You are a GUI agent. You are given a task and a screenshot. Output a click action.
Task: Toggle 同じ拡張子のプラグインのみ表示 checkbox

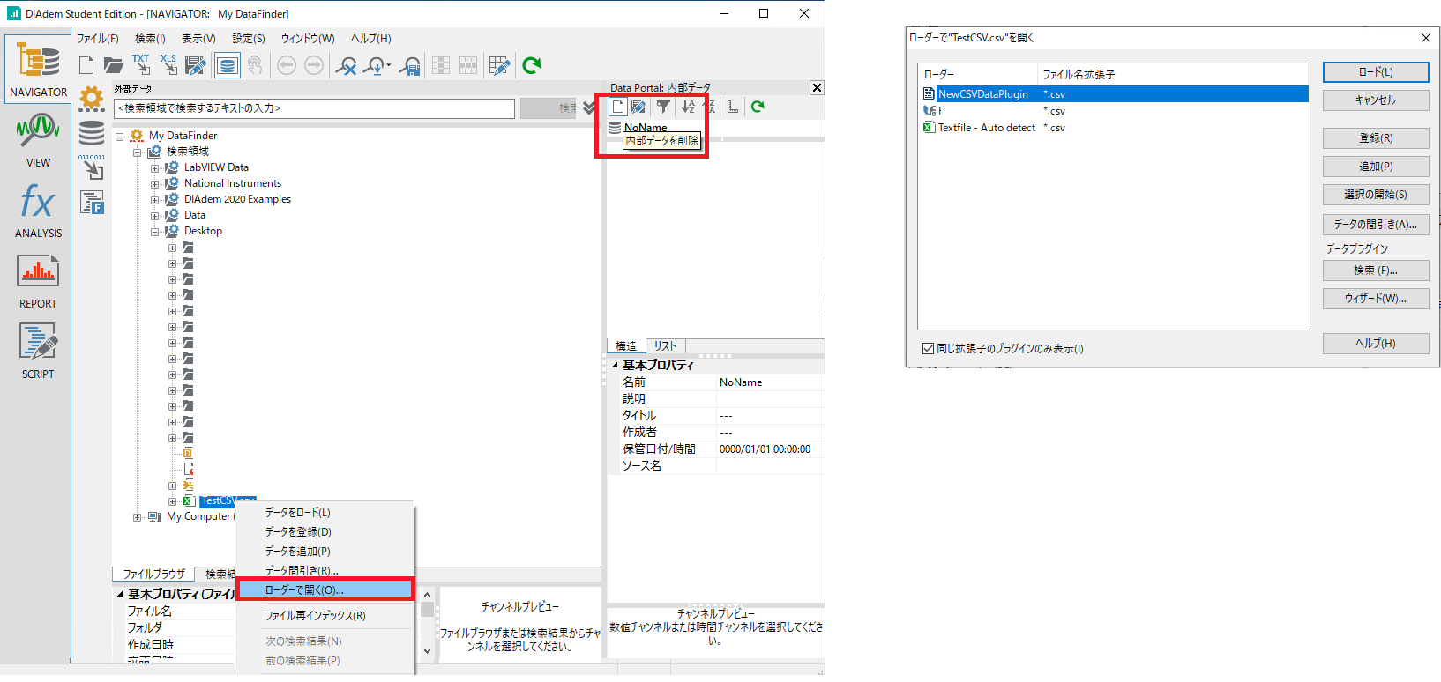[928, 349]
